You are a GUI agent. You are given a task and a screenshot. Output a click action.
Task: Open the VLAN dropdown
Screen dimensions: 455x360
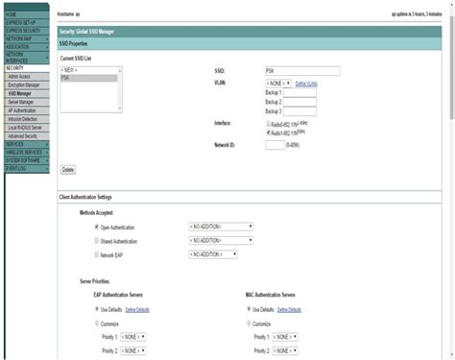click(x=278, y=84)
